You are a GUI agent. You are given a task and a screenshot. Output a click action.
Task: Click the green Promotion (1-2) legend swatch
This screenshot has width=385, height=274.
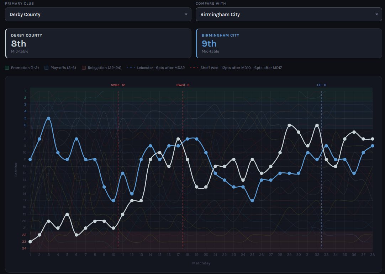[7, 68]
